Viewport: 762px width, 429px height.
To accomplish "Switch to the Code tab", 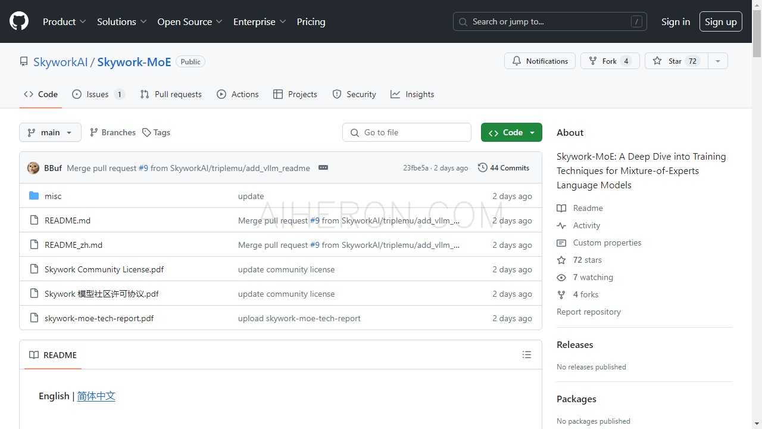I will (40, 94).
